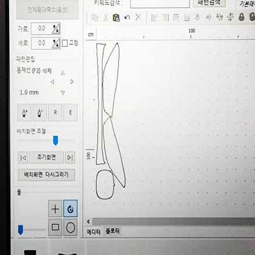
Task: Select the plus crosshair tool
Action: (55, 209)
